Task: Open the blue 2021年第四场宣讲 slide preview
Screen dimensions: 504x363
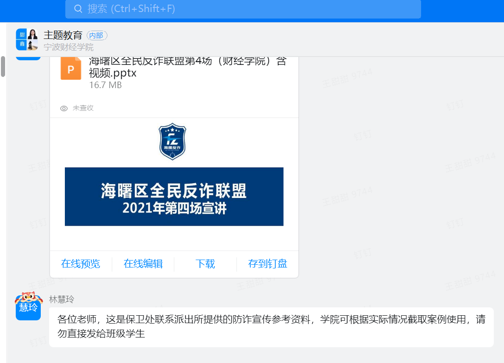Action: click(x=174, y=197)
